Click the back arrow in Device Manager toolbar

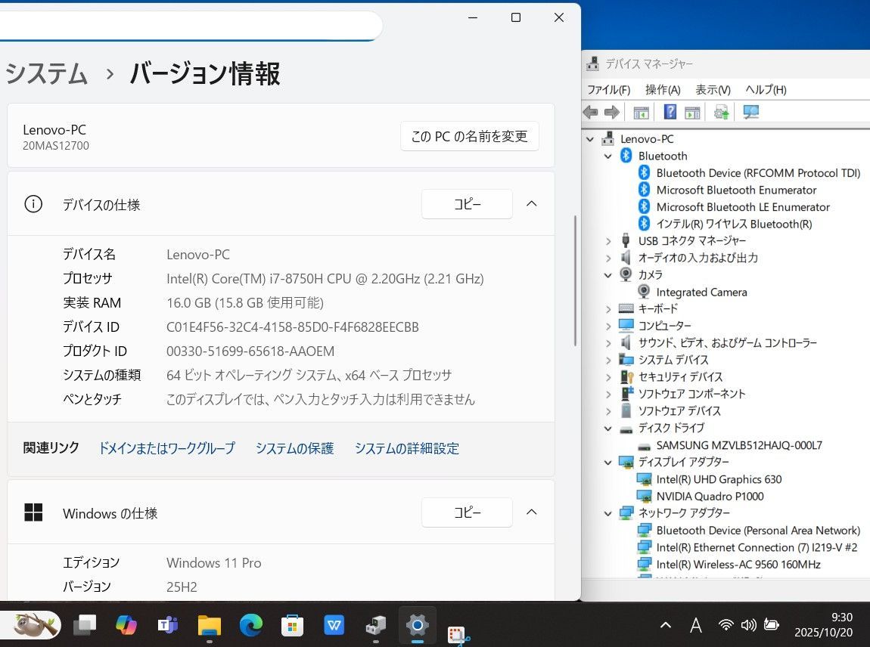(590, 112)
